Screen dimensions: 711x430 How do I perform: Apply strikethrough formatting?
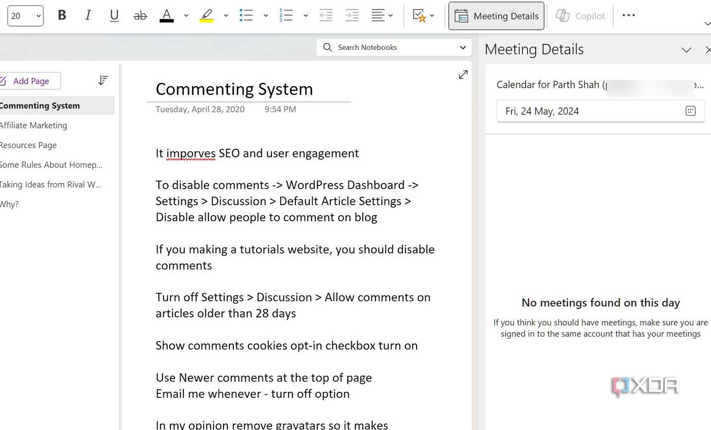pos(140,16)
